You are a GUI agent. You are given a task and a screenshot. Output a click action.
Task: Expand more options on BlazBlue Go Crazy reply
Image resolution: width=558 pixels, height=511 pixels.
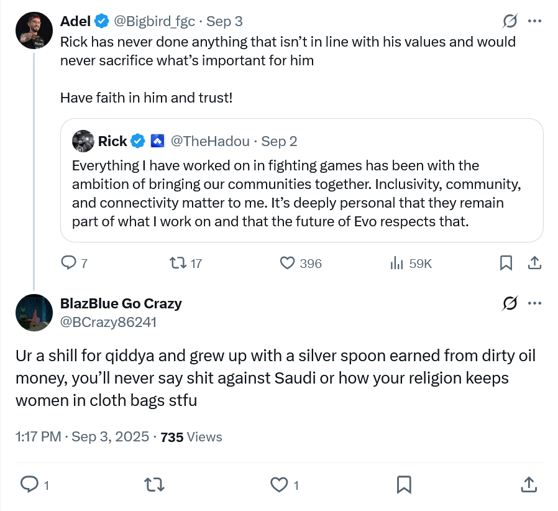534,303
